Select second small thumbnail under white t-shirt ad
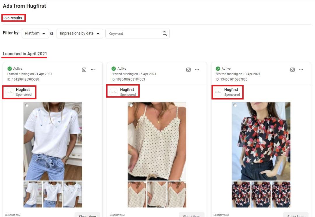Screen dimensions: 315x217 [52, 194]
